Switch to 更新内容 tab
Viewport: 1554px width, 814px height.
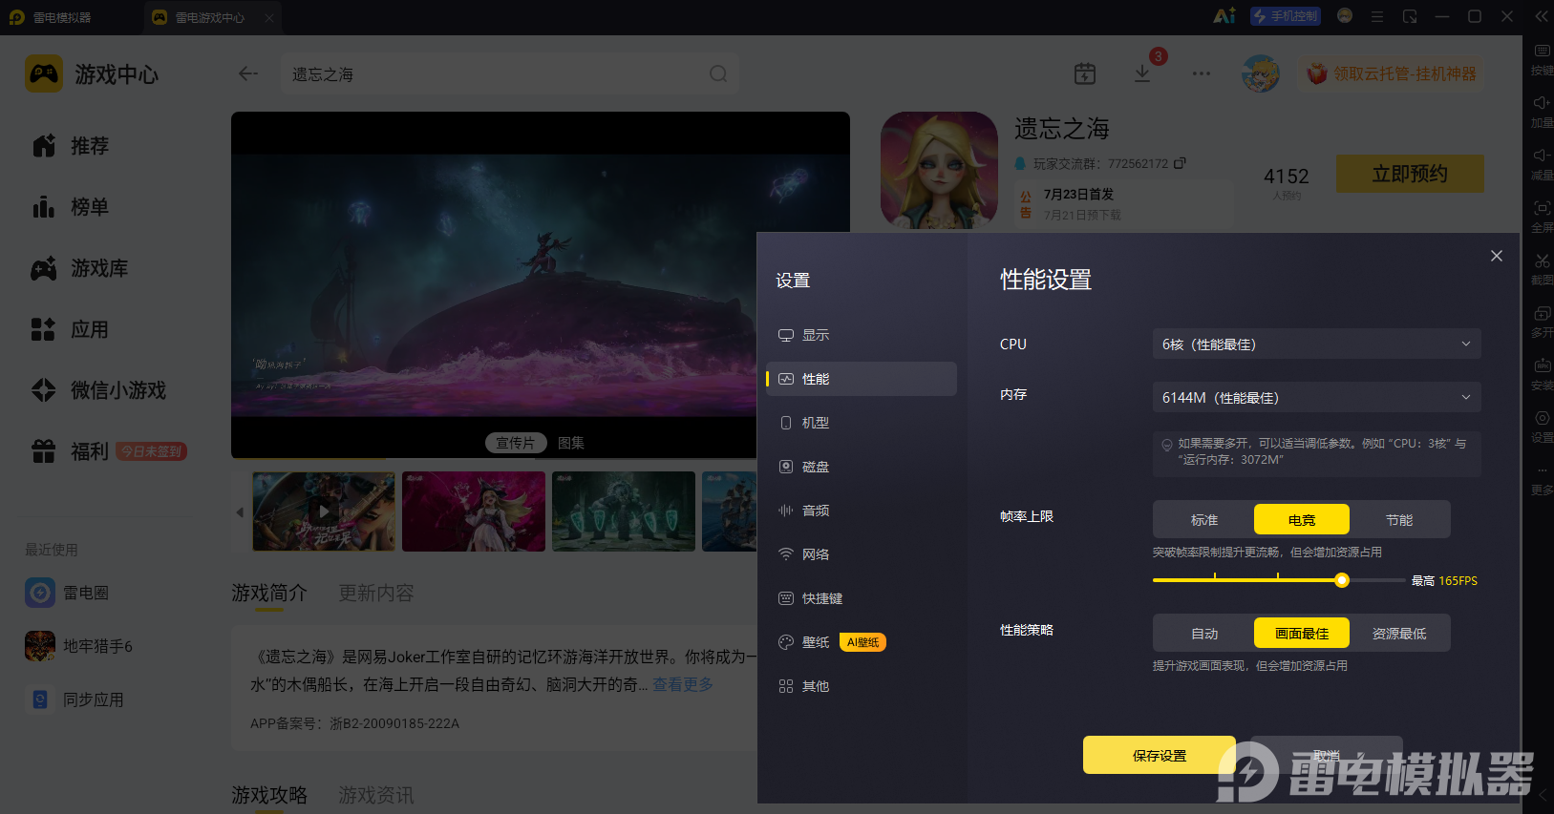click(x=376, y=593)
